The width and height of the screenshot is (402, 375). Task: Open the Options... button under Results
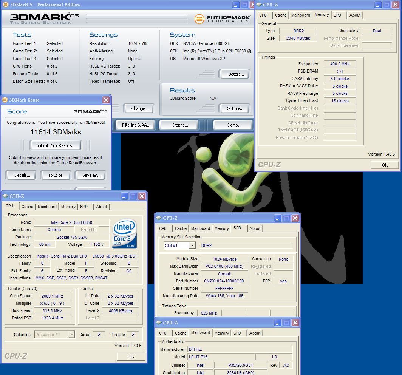pos(235,108)
